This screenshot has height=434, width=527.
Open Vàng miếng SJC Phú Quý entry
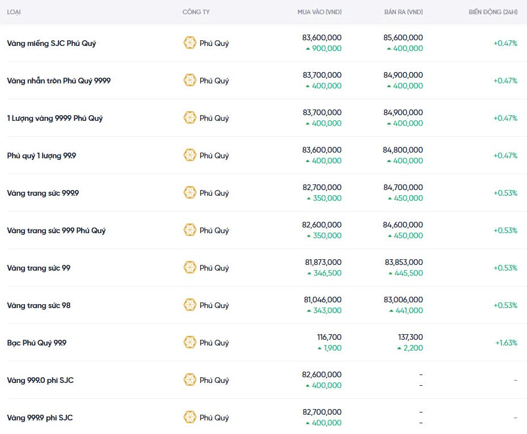(52, 43)
